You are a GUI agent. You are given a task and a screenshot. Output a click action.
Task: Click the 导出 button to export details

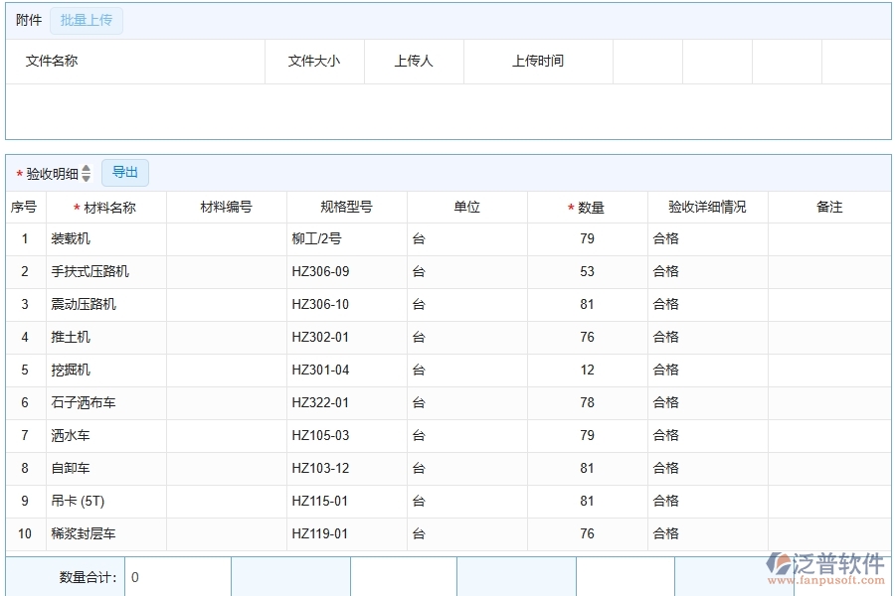(x=125, y=172)
